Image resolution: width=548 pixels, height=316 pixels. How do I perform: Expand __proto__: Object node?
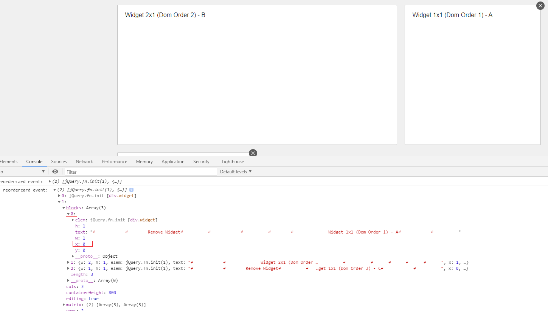[x=73, y=256]
